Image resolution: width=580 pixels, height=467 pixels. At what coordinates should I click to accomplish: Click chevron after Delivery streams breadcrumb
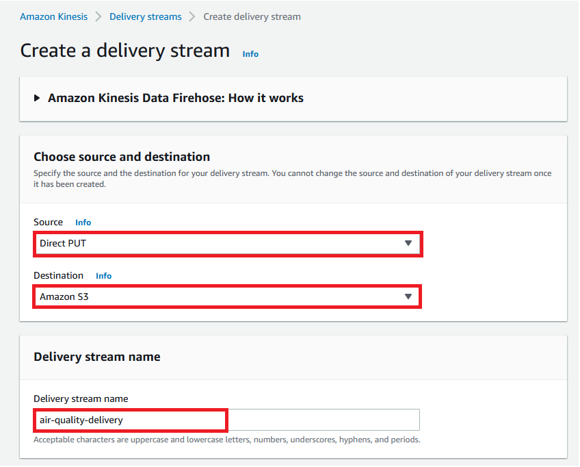pos(193,16)
